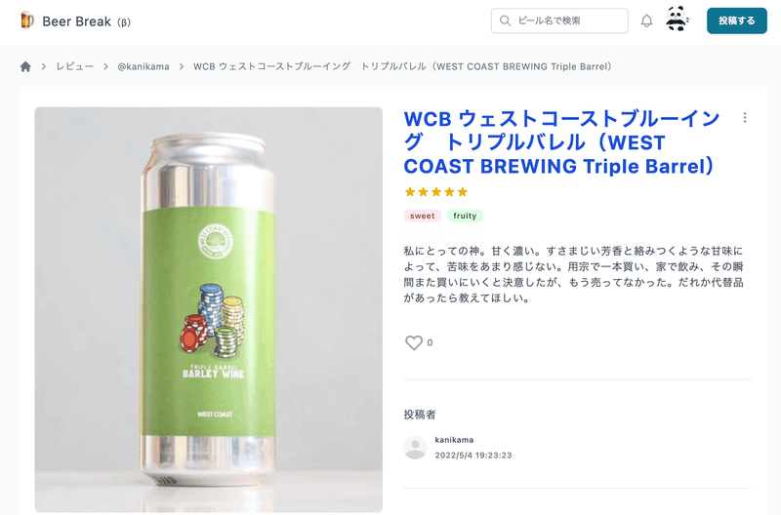The image size is (781, 515).
Task: Like the review with heart icon
Action: pos(413,342)
